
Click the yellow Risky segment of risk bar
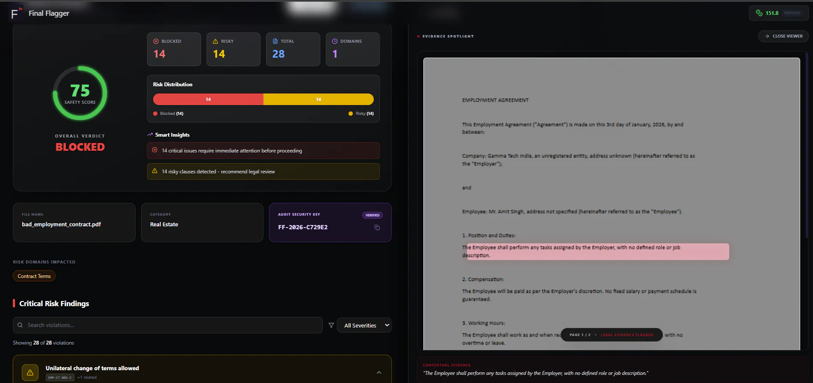pos(319,99)
